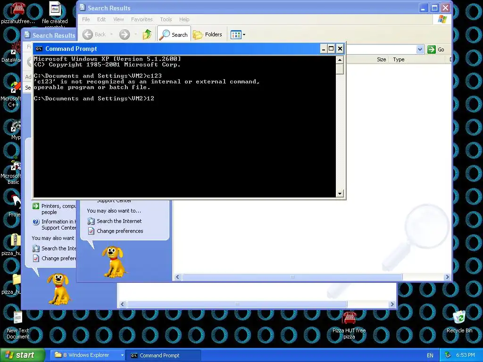Select Pizza HUT free pizza desktop icon
The image size is (483, 362).
pyautogui.click(x=349, y=325)
